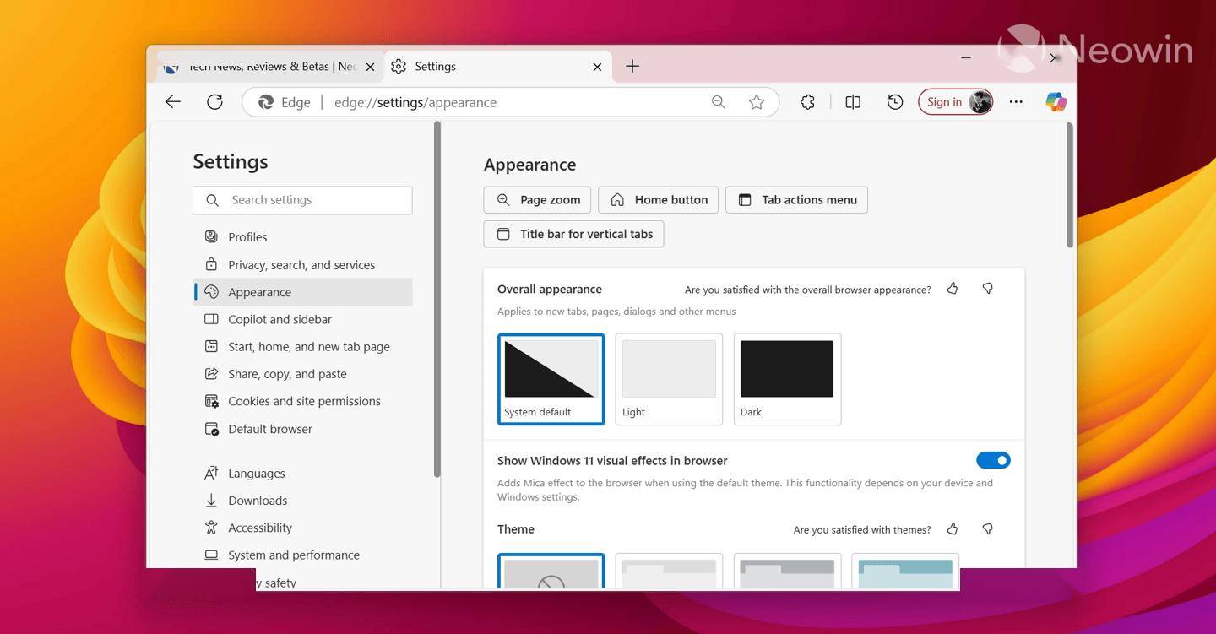Close the Settings tab

597,67
